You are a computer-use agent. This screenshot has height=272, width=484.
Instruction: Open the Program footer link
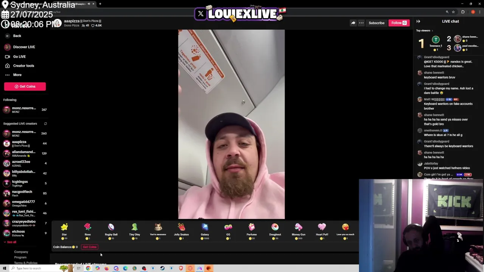(20, 258)
